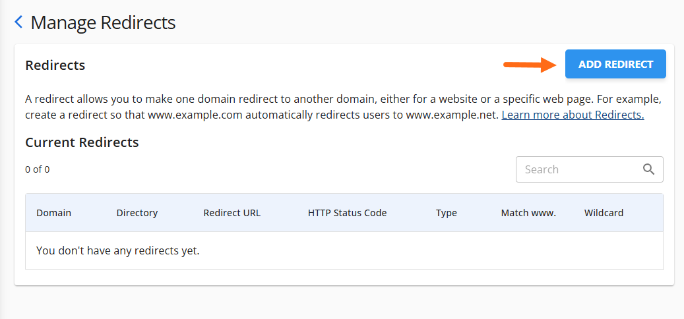This screenshot has height=319, width=684.
Task: Click the Wildcard column header
Action: pyautogui.click(x=604, y=213)
